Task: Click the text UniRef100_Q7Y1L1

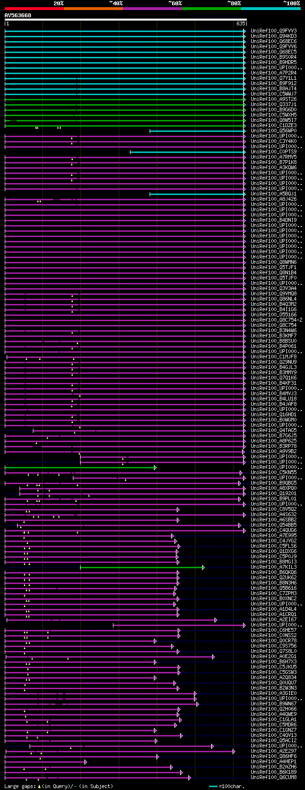Action: (274, 78)
